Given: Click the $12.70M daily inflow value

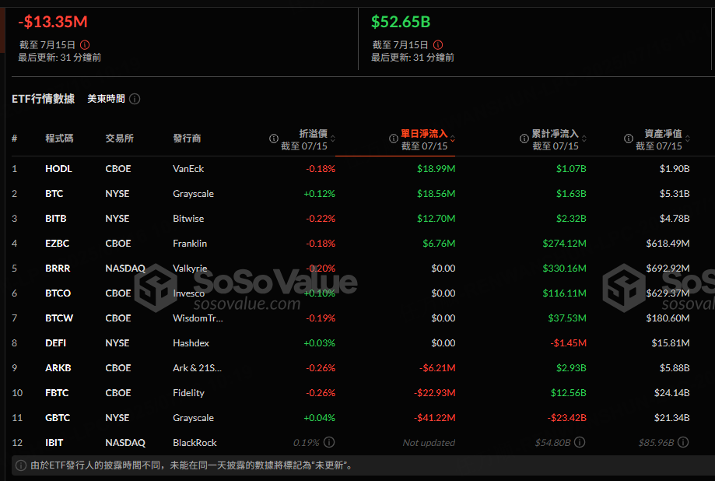Looking at the screenshot, I should tap(436, 219).
